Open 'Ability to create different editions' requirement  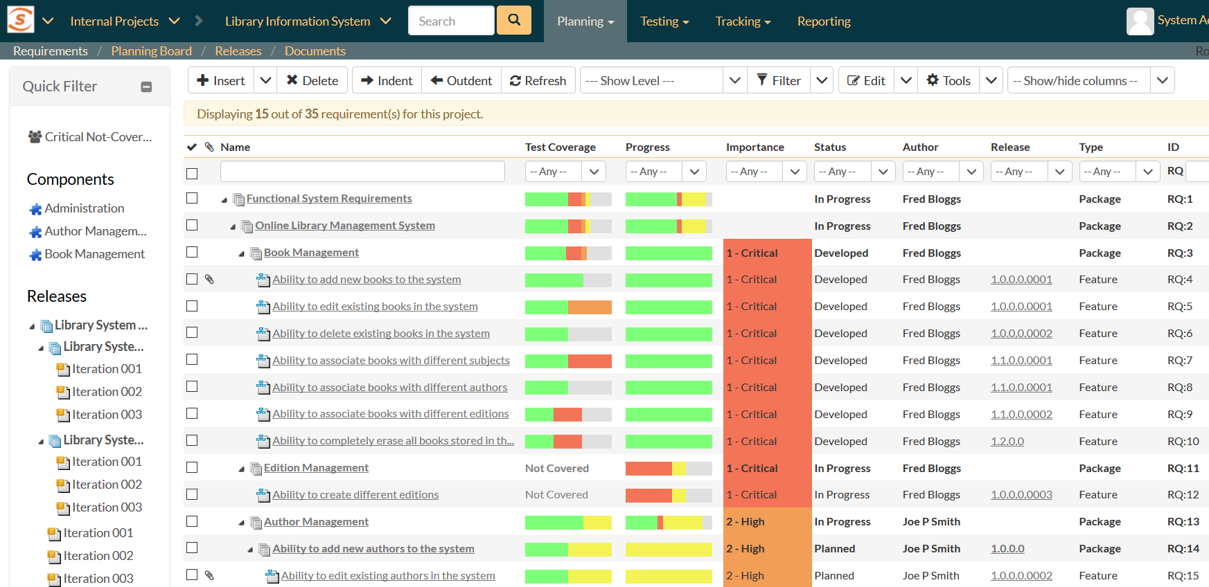coord(355,495)
